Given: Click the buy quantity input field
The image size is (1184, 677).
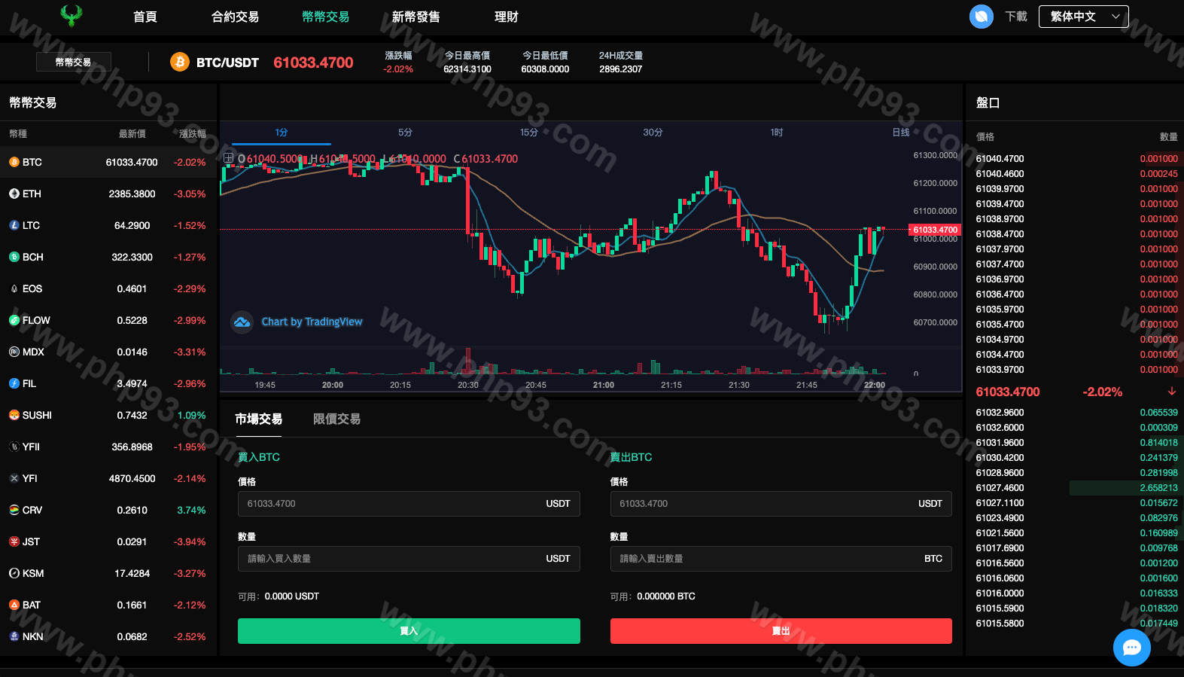Looking at the screenshot, I should [391, 559].
